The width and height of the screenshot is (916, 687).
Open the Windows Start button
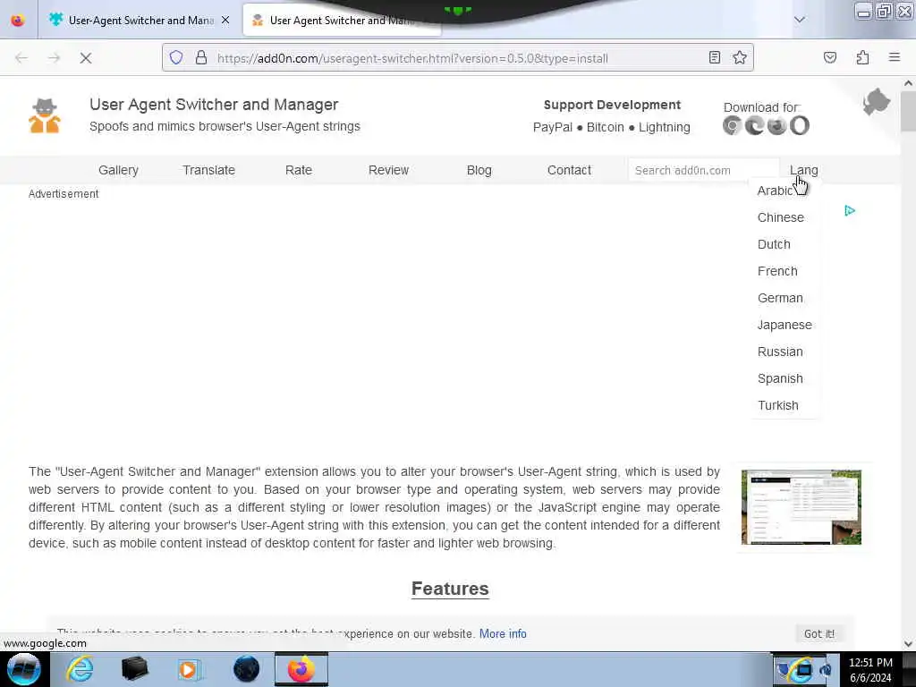point(23,669)
